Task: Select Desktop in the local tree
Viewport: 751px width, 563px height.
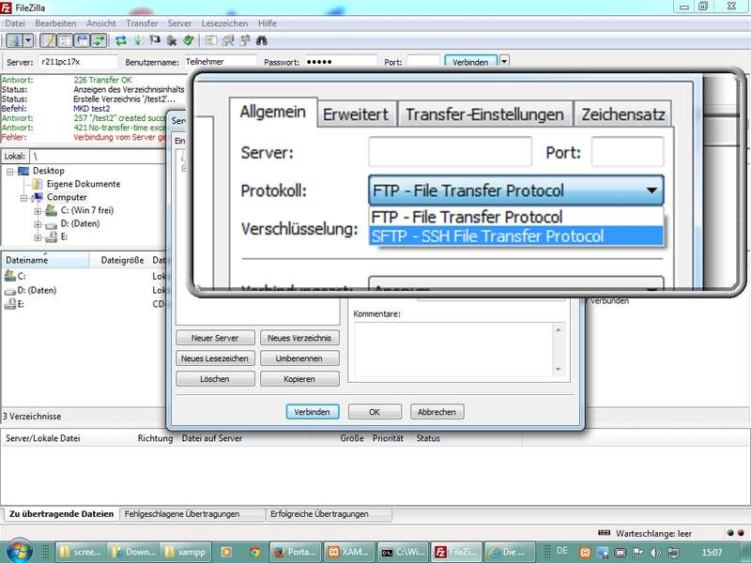Action: click(49, 171)
